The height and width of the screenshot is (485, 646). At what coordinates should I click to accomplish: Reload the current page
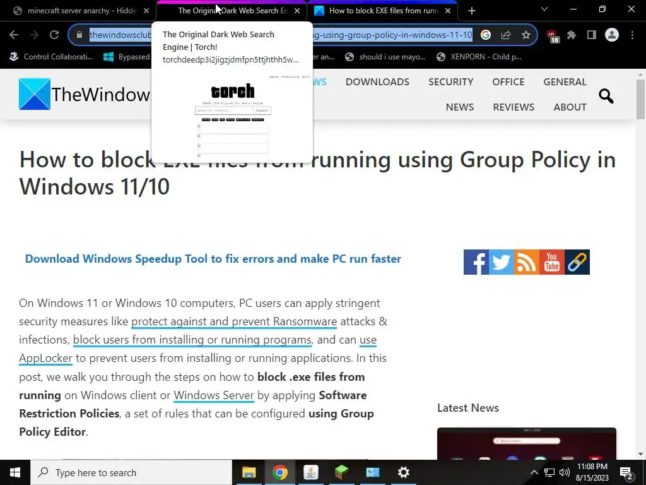click(54, 35)
